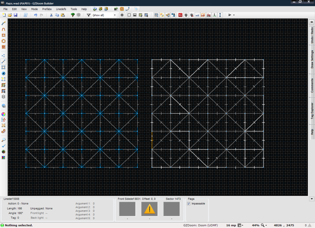The width and height of the screenshot is (315, 228).
Task: Click the GZDoom: Doom (UDMF) config label
Action: tap(201, 225)
